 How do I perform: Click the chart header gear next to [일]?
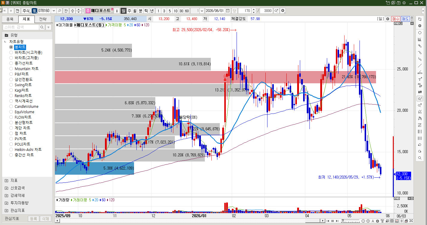388,19
